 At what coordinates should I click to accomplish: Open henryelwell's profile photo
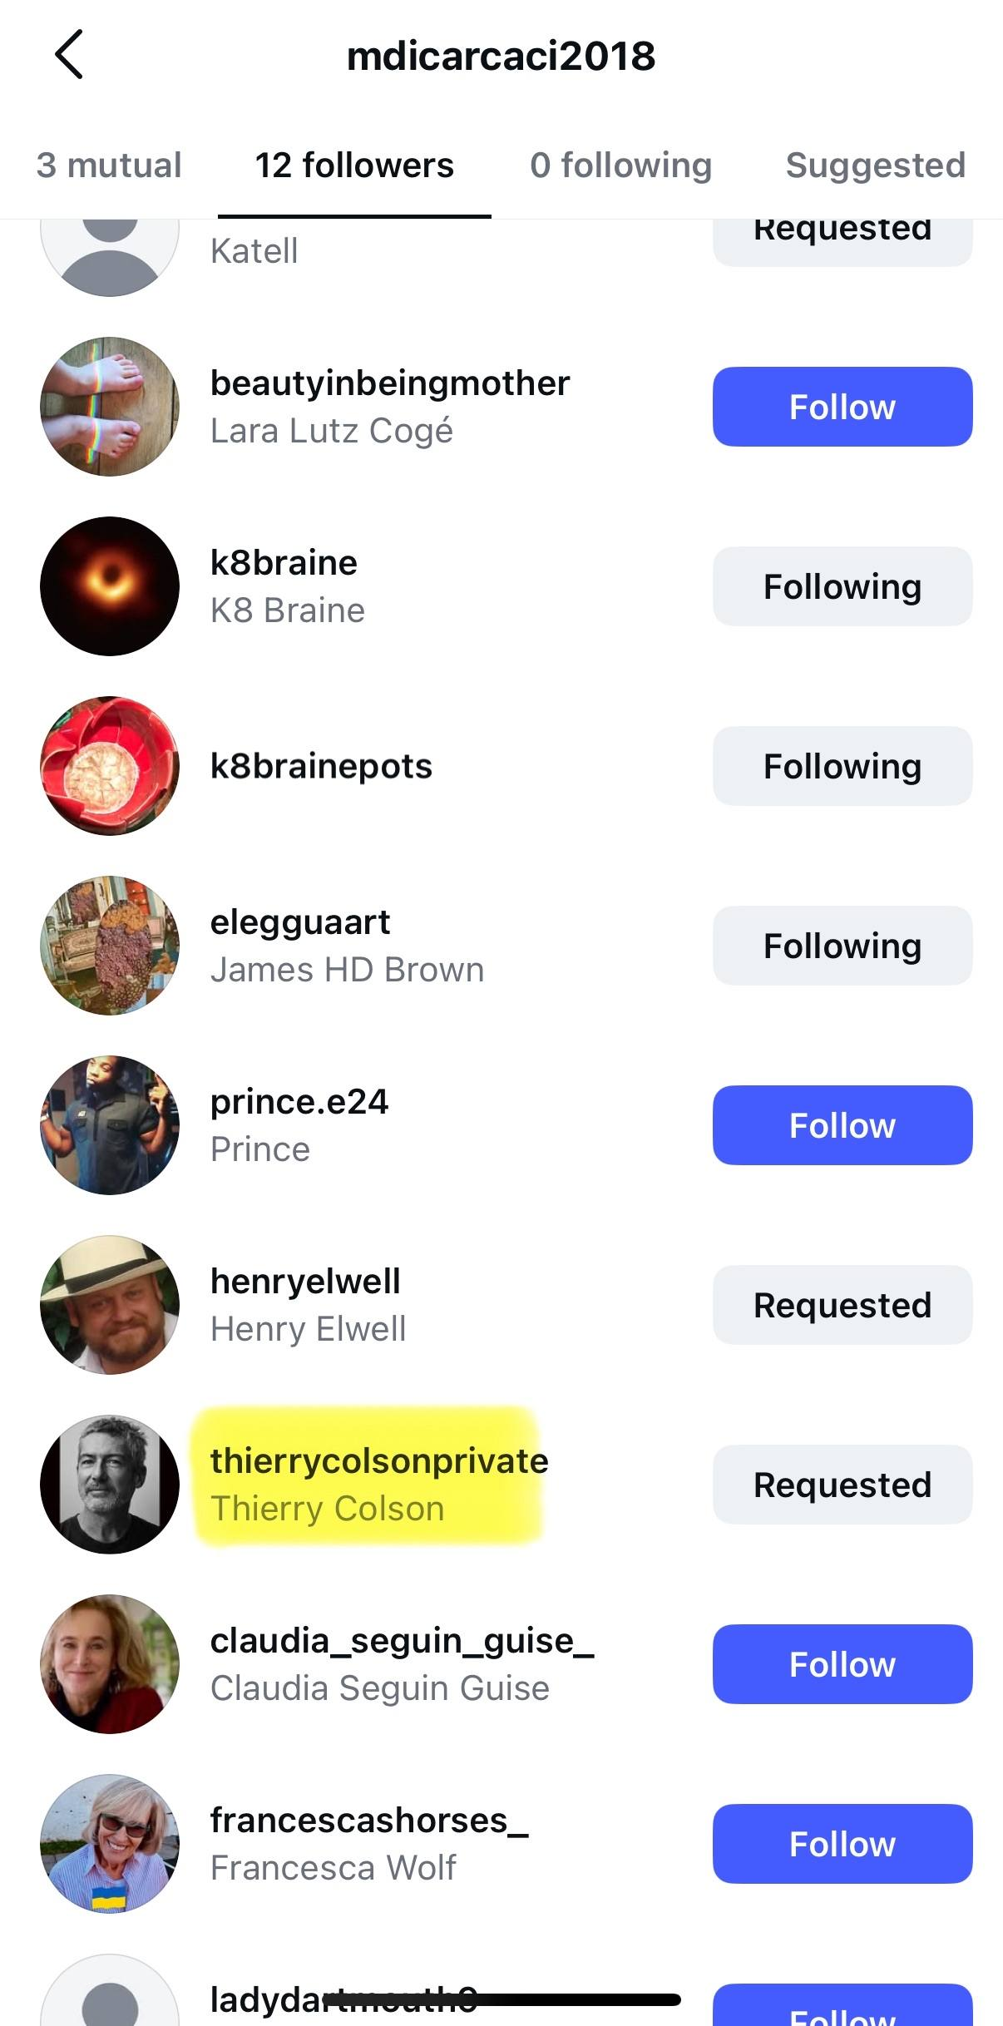pyautogui.click(x=110, y=1305)
